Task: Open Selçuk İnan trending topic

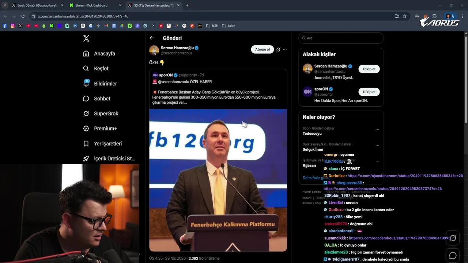Action: coord(313,149)
